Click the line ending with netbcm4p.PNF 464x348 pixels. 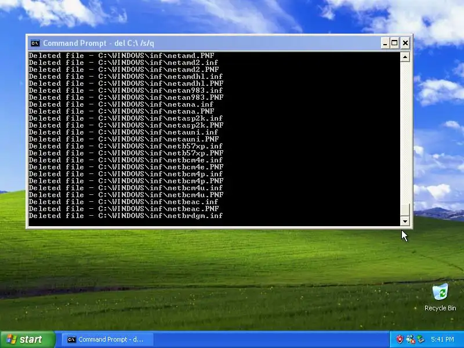pos(126,181)
